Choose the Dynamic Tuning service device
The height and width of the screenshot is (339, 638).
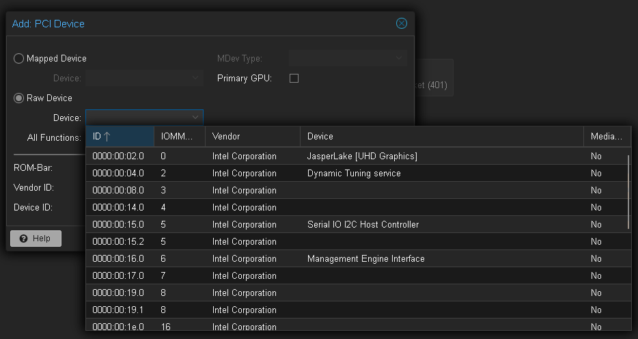point(354,174)
